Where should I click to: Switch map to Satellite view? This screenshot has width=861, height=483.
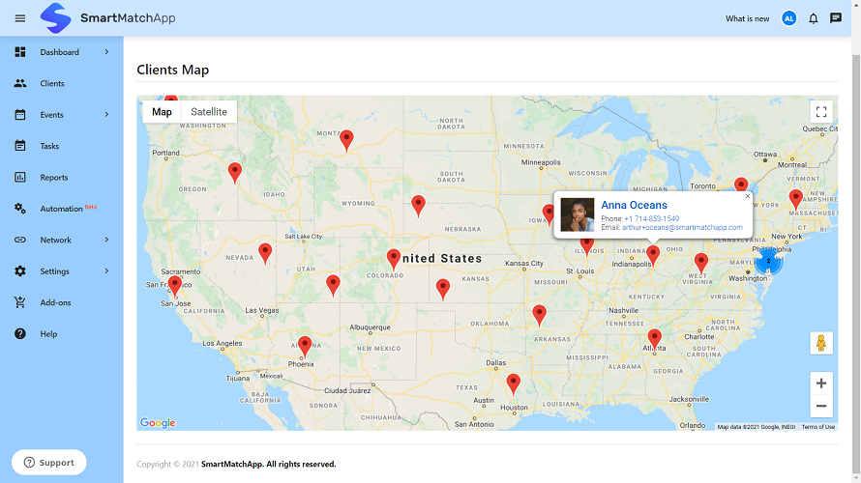[209, 112]
